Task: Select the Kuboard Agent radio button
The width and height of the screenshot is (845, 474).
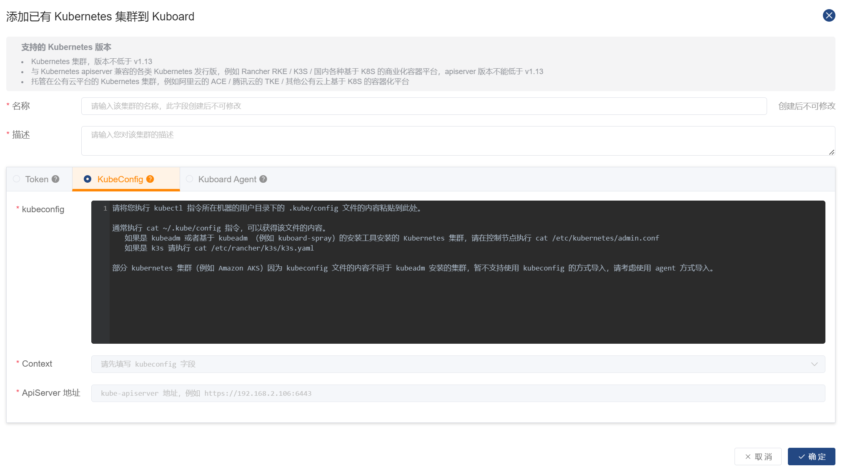Action: pyautogui.click(x=190, y=179)
